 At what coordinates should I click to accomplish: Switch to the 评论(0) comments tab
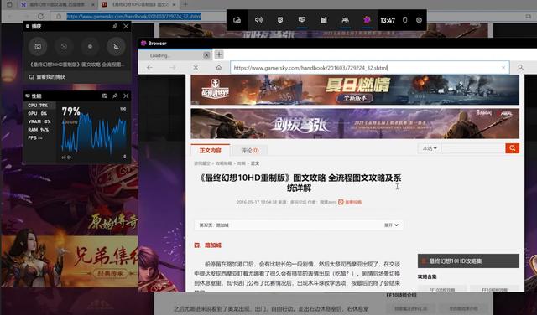point(250,151)
